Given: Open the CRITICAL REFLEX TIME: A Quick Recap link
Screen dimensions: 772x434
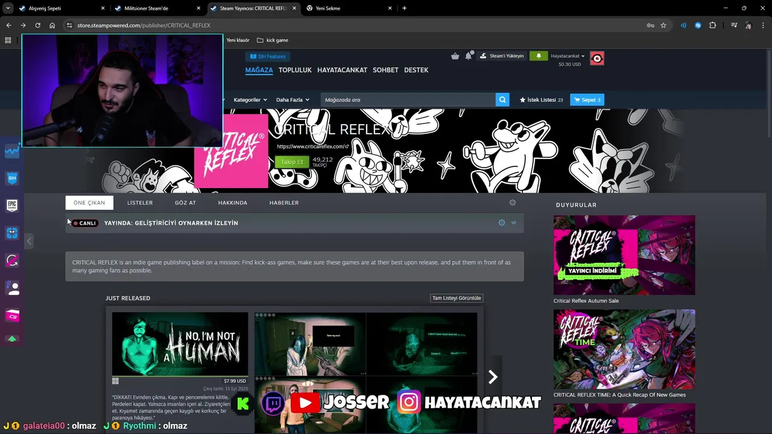Looking at the screenshot, I should 619,395.
